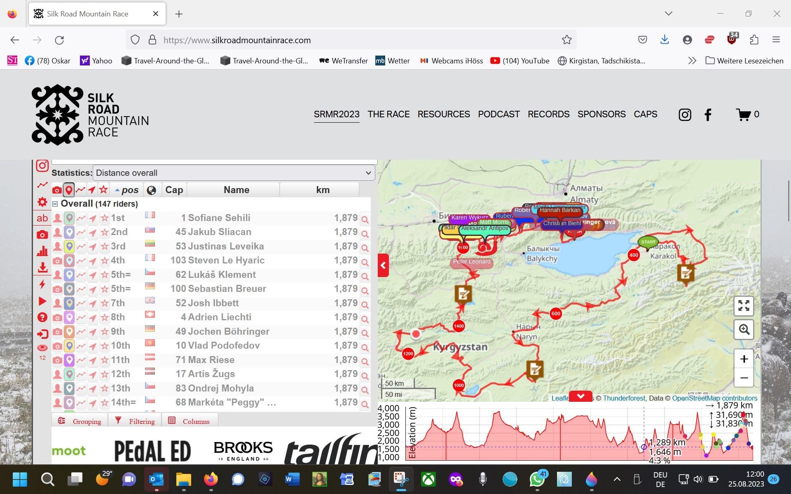Zoom in the map with plus button

coord(744,359)
